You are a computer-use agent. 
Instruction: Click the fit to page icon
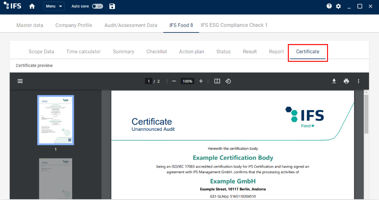coord(217,81)
